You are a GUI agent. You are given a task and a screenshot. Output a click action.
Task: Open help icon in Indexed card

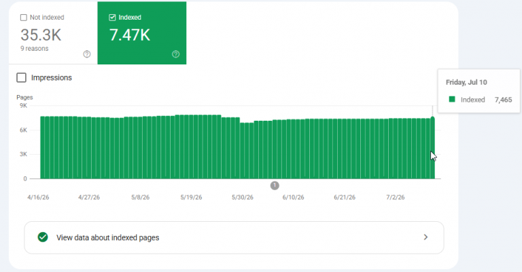tap(176, 54)
